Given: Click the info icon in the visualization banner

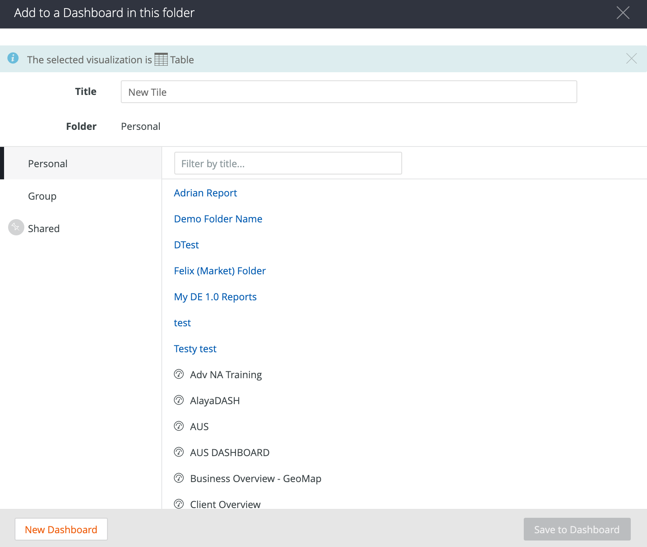Looking at the screenshot, I should pos(13,58).
